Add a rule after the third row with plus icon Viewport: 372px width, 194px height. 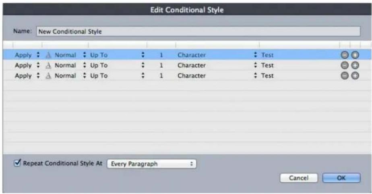pyautogui.click(x=355, y=76)
